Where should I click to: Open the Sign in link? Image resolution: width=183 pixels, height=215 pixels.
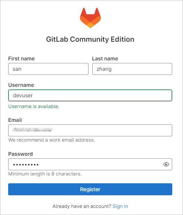coord(120,206)
